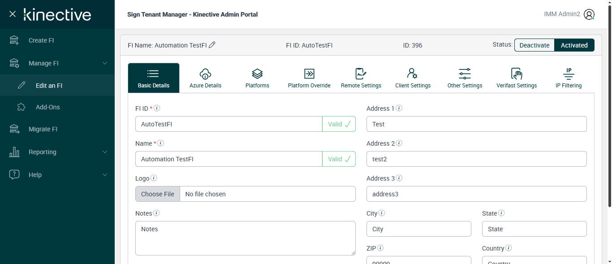Switch to the IP Filtering tab

coord(568,78)
